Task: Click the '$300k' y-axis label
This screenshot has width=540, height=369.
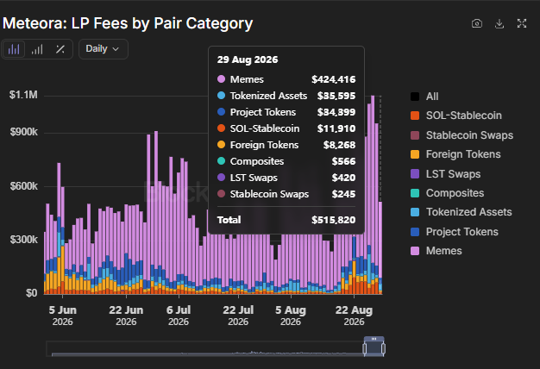Action: click(x=24, y=240)
